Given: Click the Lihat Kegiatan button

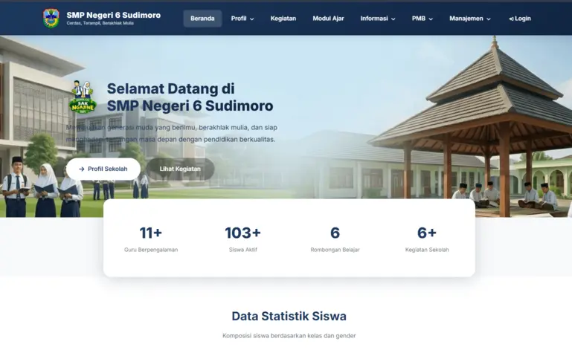Looking at the screenshot, I should 180,169.
